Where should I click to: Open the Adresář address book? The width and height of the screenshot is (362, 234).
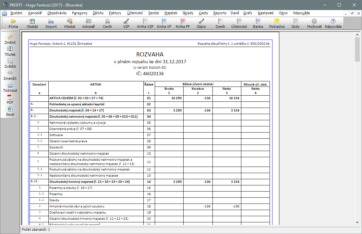[x=89, y=24]
